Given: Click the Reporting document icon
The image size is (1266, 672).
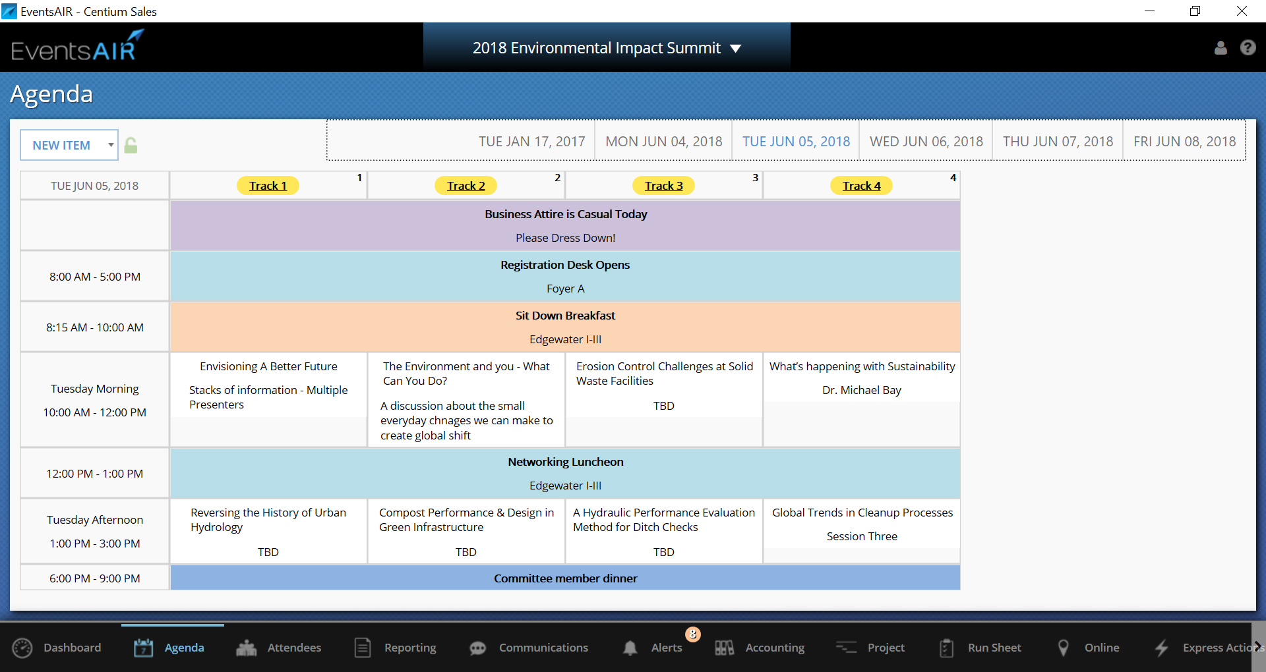Looking at the screenshot, I should pyautogui.click(x=363, y=648).
